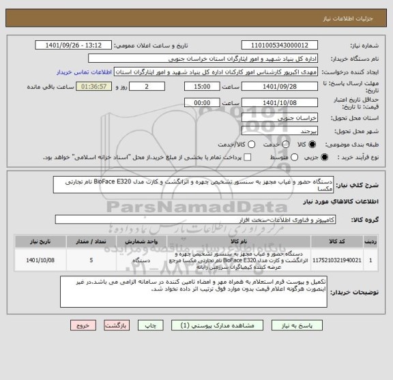Image resolution: width=393 pixels, height=380 pixels.
Task: Click the delivery province field خراسان جنوبی
Action: (x=280, y=118)
